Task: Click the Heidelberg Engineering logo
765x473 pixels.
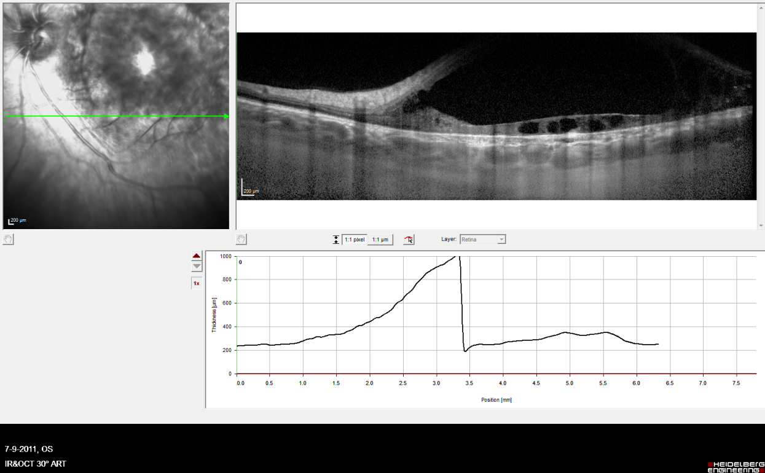Action: pos(736,466)
